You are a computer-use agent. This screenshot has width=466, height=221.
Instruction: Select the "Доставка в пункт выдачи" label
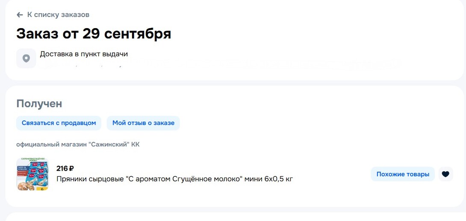click(84, 54)
